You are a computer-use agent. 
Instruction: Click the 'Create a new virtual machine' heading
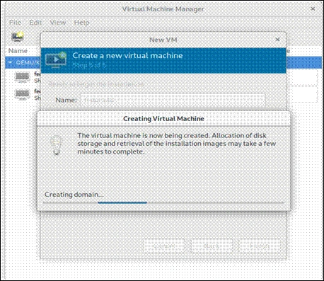[x=127, y=56]
